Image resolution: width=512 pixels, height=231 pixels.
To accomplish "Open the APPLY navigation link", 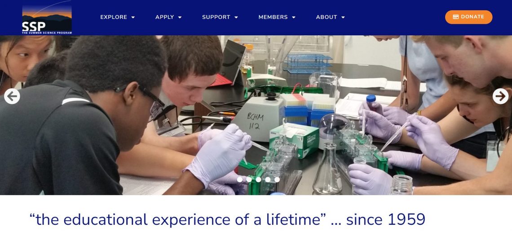I will (x=164, y=17).
